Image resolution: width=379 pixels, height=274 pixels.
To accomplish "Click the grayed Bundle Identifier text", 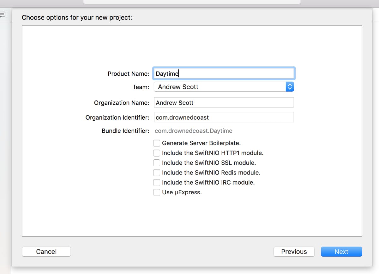I will coord(194,131).
